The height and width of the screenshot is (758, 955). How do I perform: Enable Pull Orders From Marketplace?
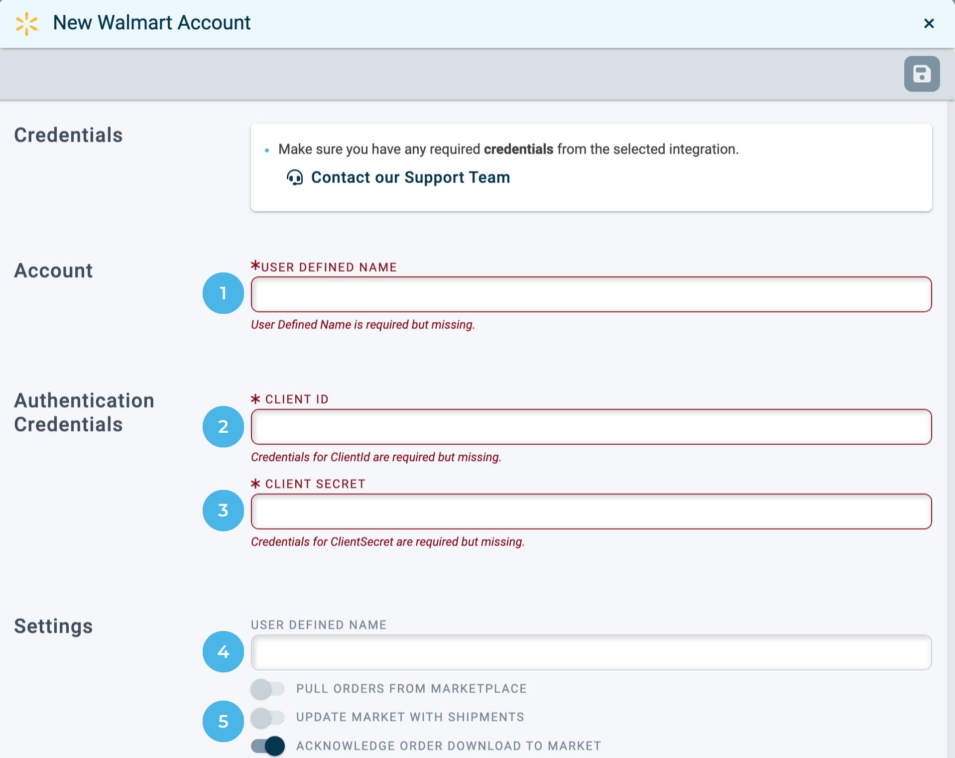[x=267, y=689]
